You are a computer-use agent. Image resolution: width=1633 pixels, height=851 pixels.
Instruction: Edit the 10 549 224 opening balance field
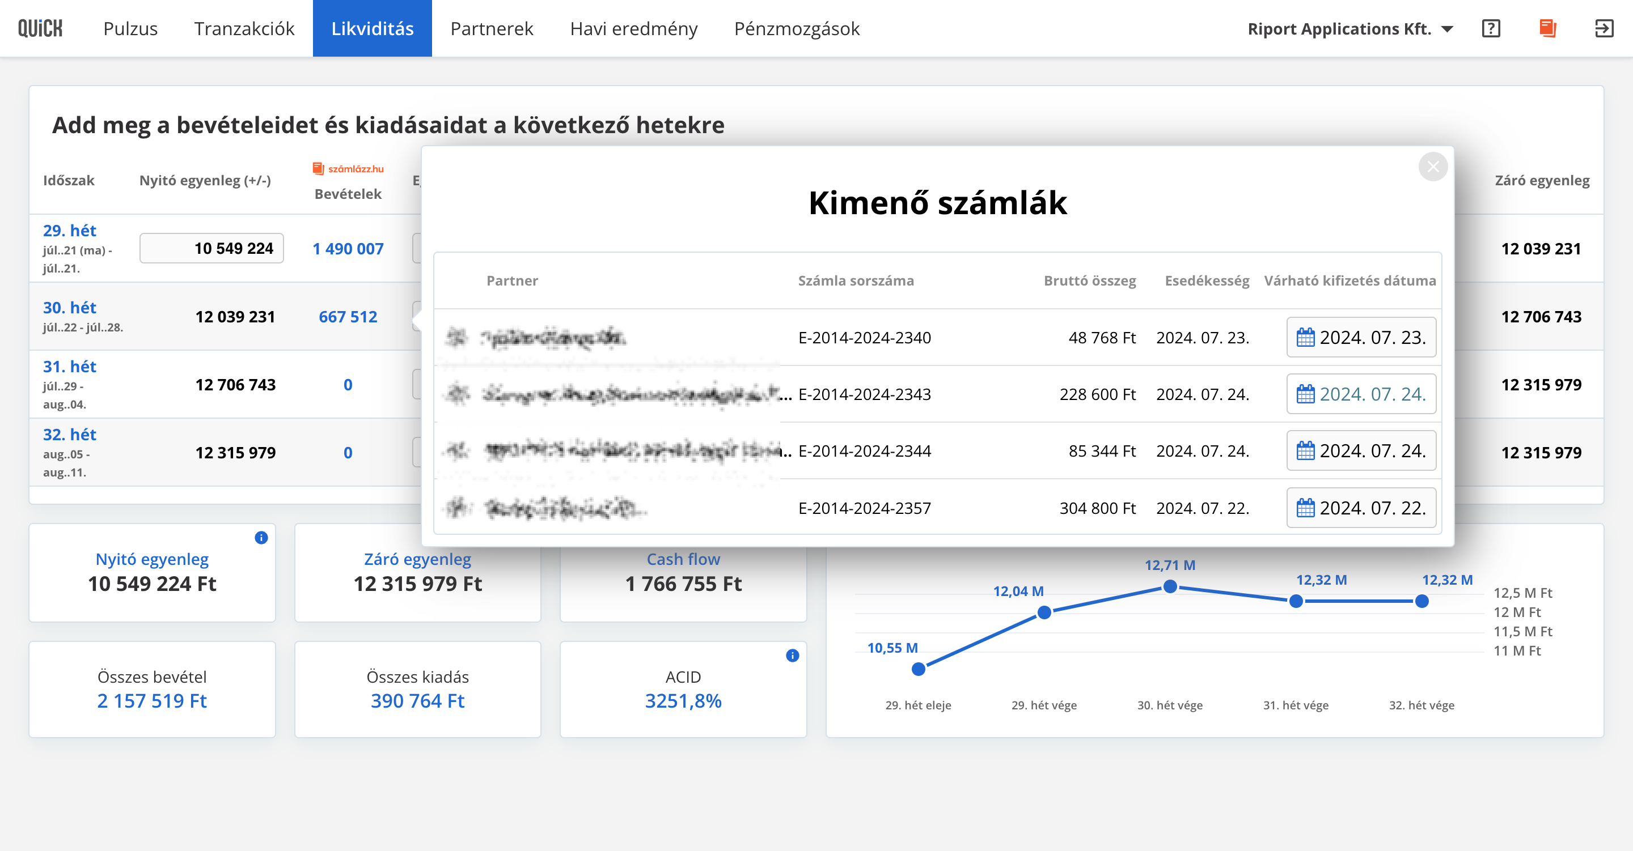point(211,248)
